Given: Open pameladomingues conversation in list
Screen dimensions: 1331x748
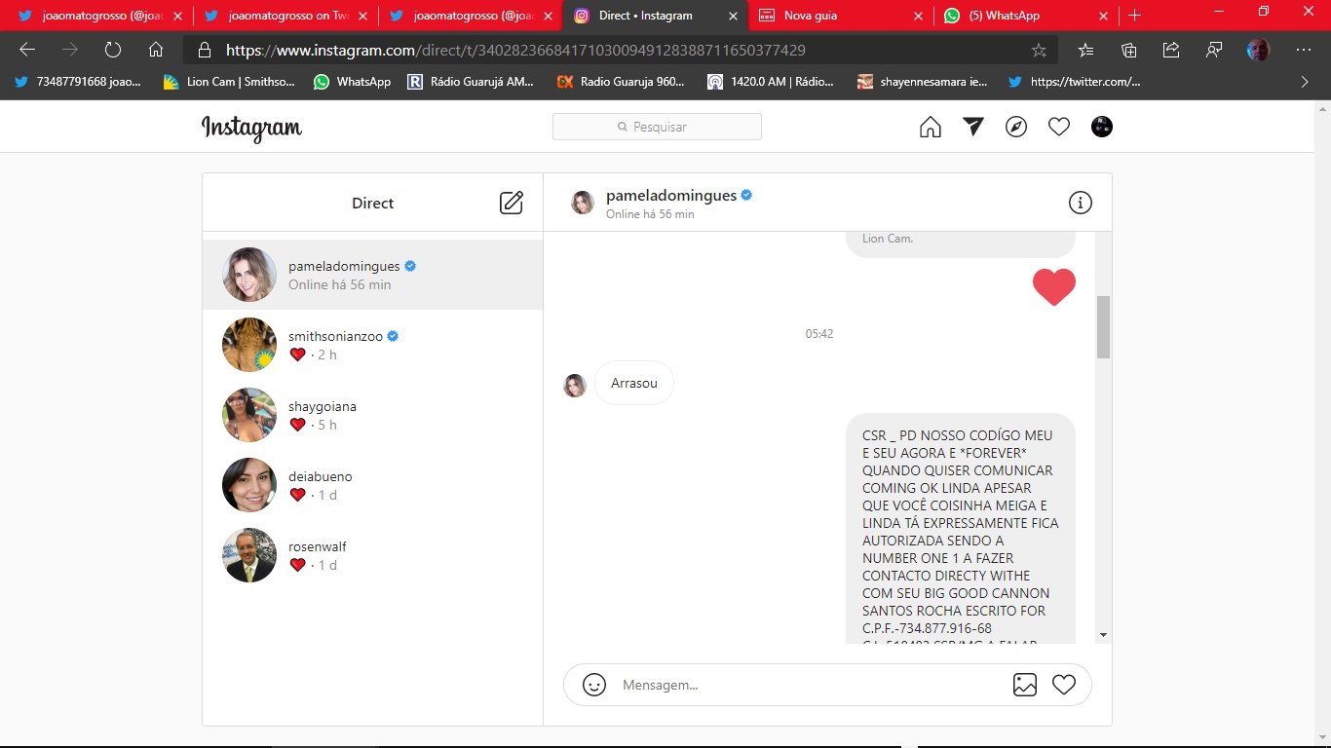Looking at the screenshot, I should point(372,275).
